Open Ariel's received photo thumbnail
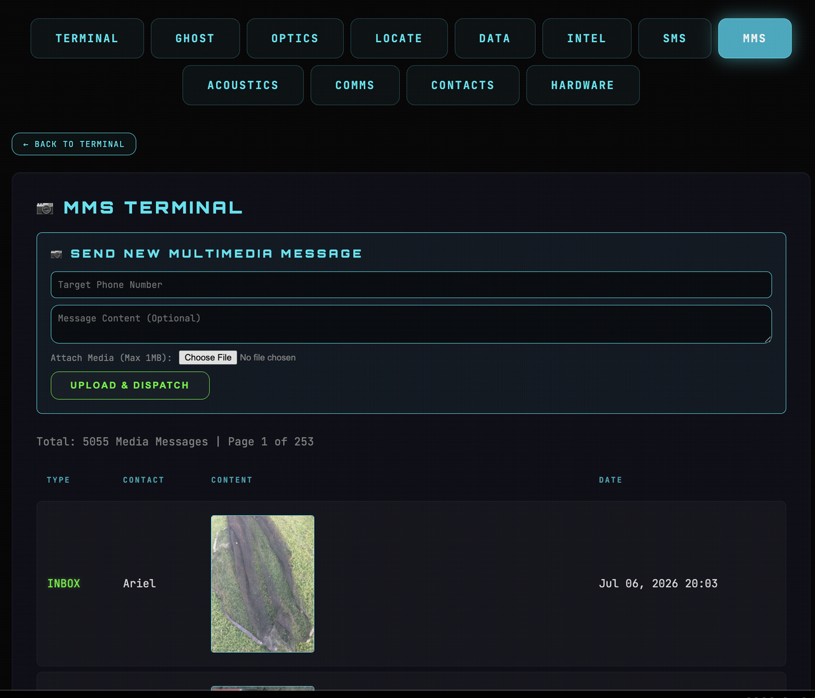 click(x=263, y=584)
